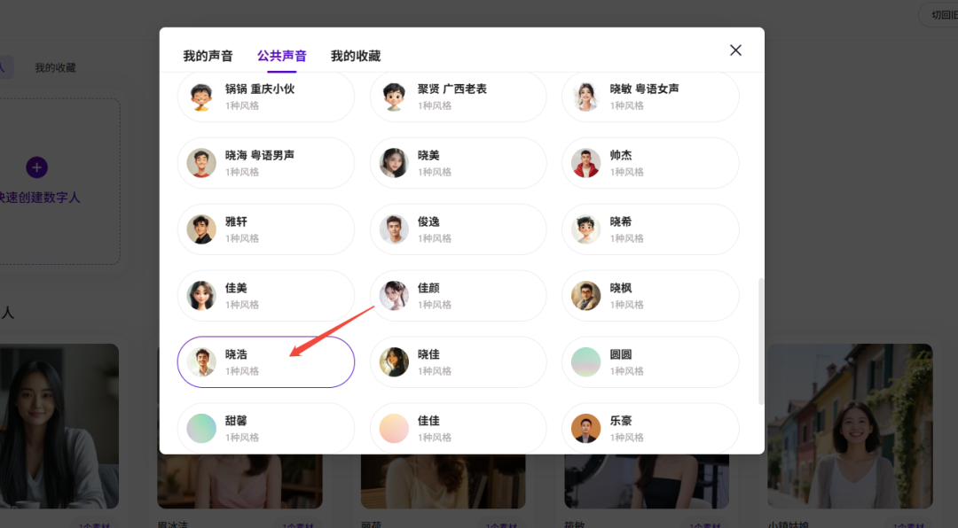Select 甜馨 name text

coord(236,421)
